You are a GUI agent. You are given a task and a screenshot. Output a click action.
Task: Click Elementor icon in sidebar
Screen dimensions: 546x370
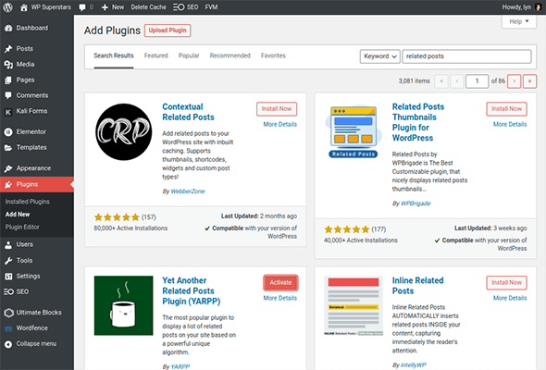8,132
